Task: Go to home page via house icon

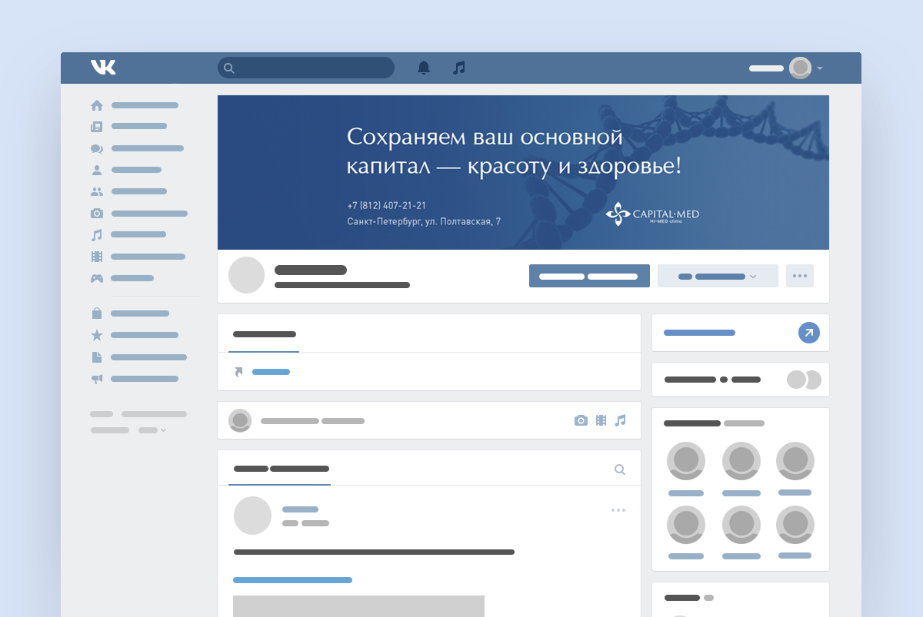Action: (x=97, y=105)
